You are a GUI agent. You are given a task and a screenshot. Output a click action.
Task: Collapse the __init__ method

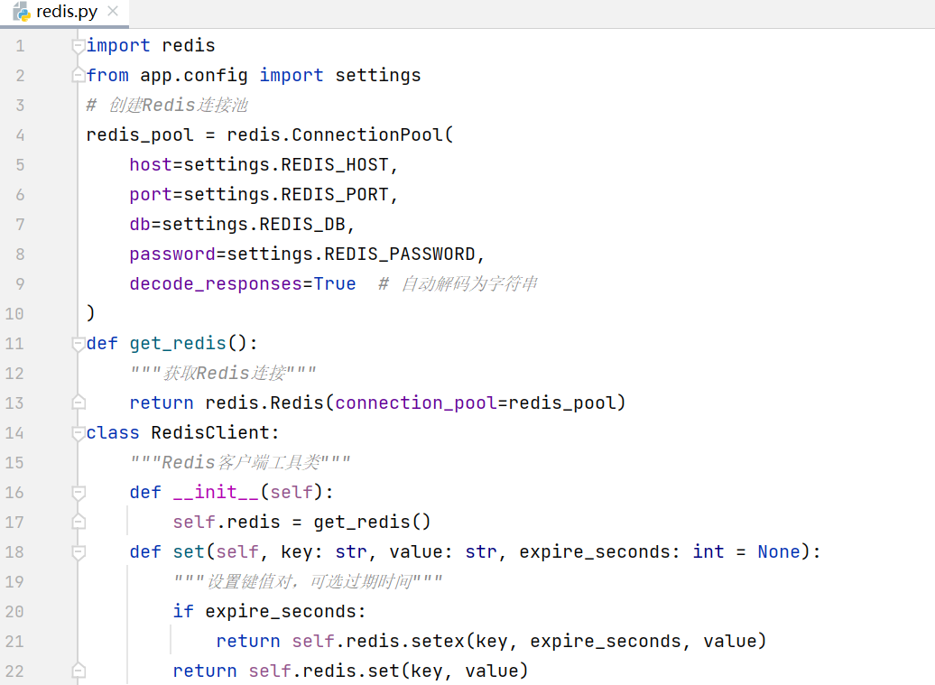pyautogui.click(x=78, y=492)
